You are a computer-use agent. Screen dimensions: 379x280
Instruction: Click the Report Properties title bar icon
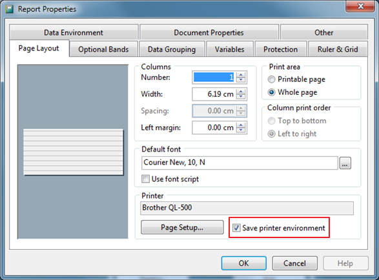10,9
